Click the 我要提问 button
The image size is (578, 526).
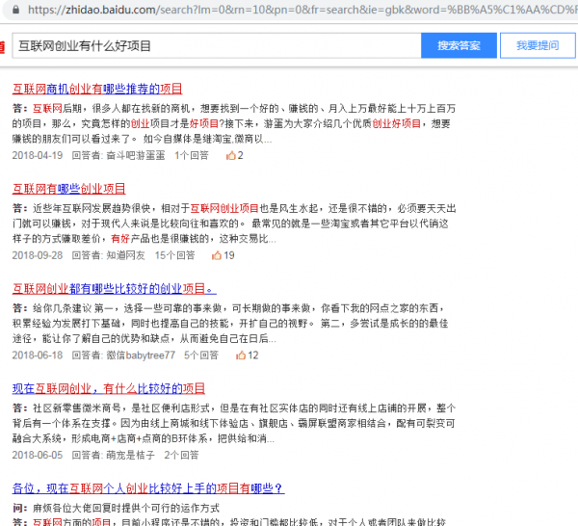(538, 45)
